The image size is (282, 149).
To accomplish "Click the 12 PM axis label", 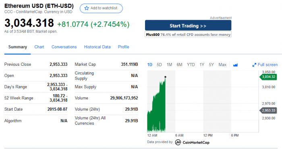I will pyautogui.click(x=208, y=135).
